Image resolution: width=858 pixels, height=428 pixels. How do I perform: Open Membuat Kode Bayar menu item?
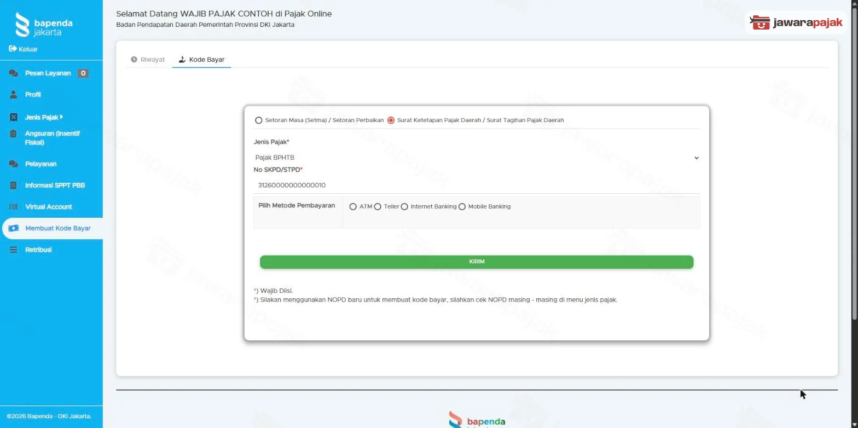click(53, 228)
